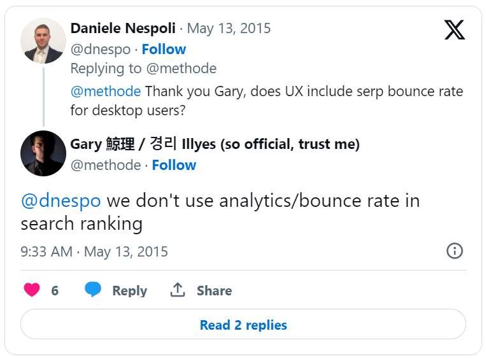
Task: Click the blue reply bubble icon
Action: (93, 290)
